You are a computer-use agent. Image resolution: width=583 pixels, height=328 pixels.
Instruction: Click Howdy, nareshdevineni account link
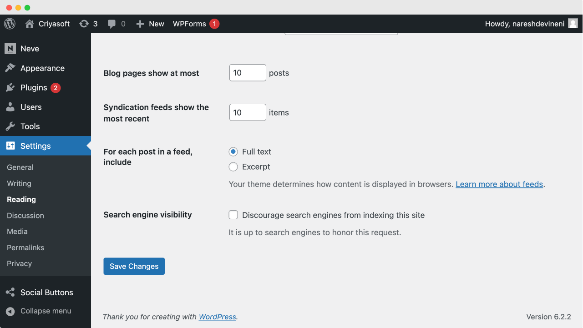(x=525, y=24)
